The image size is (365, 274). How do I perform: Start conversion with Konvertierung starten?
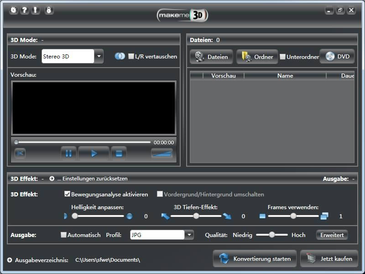[x=255, y=258]
